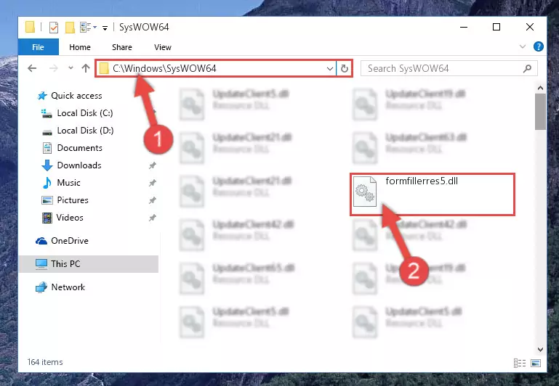Click the This PC monitor icon
Screen dimensions: 559x386
(41, 264)
